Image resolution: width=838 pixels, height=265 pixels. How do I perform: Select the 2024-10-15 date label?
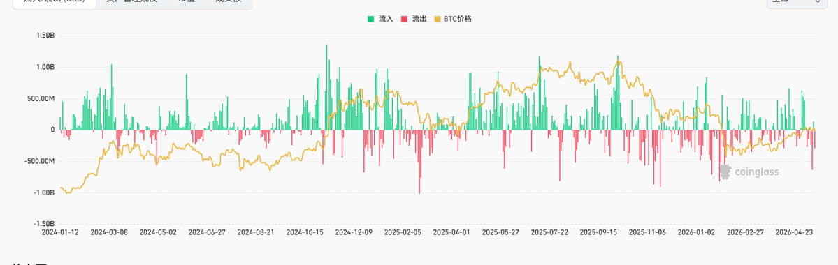pyautogui.click(x=305, y=232)
